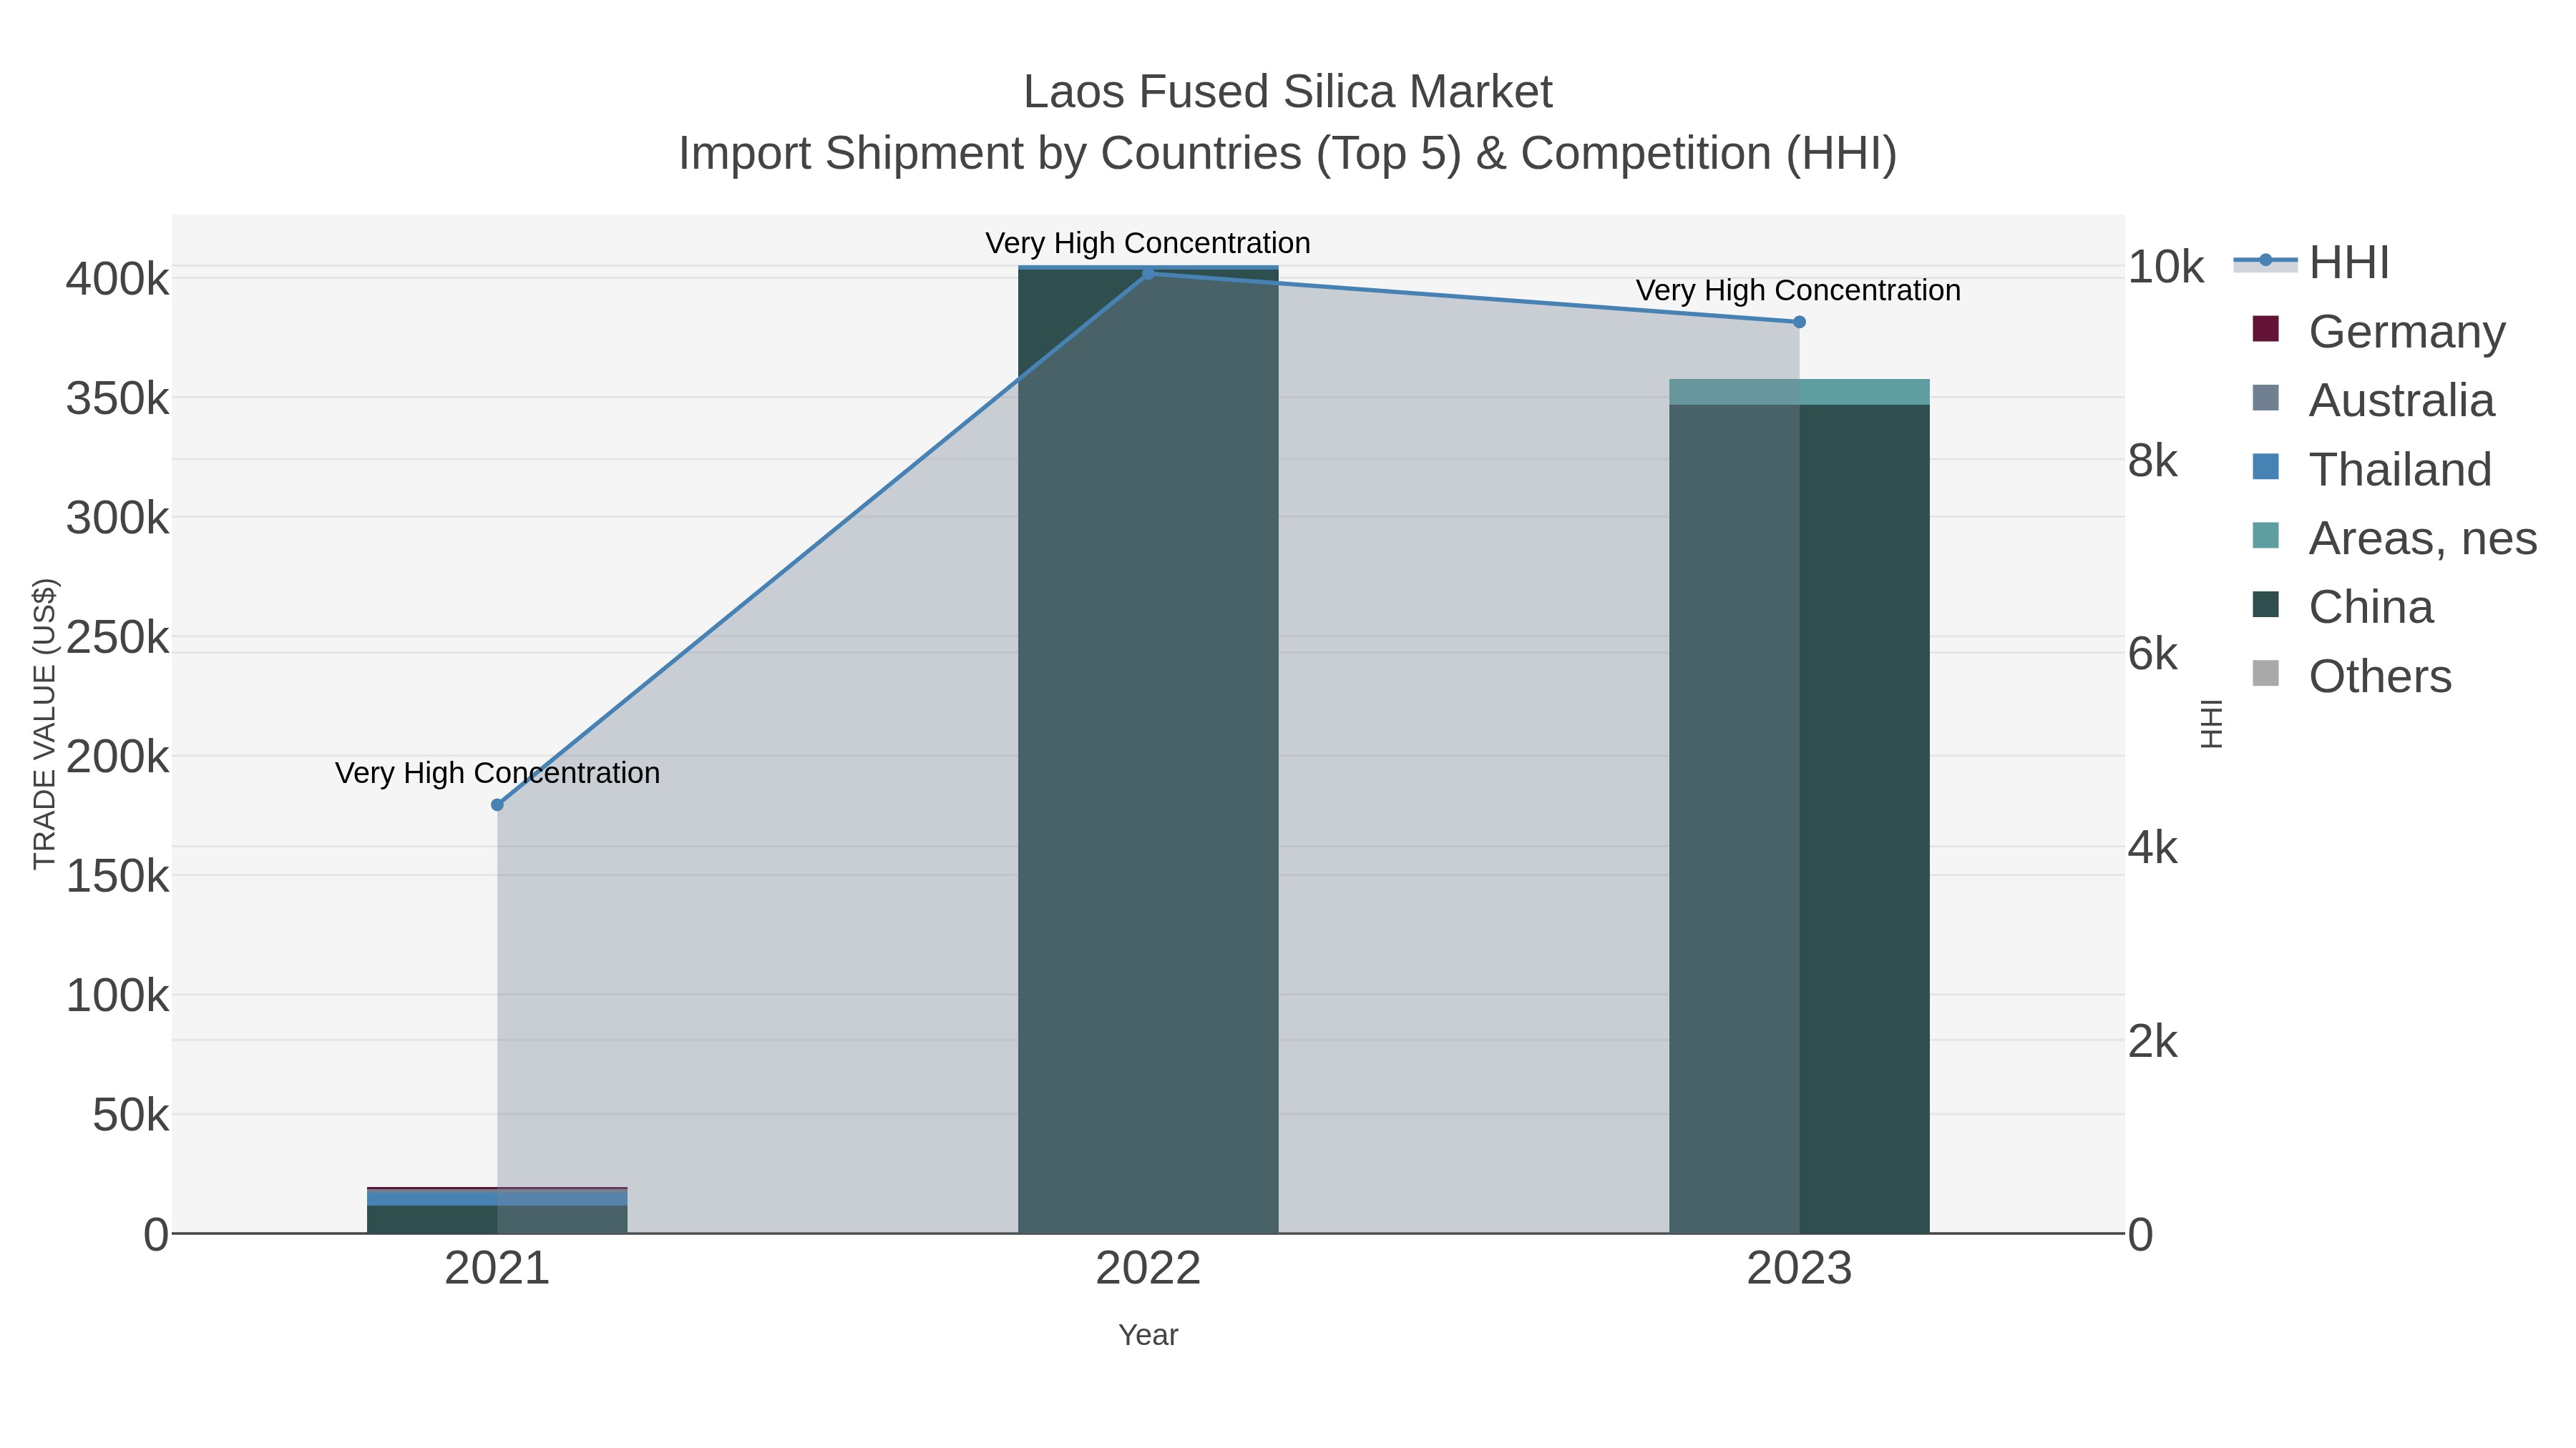Image resolution: width=2576 pixels, height=1448 pixels.
Task: Click the 10k right axis tick label
Action: pyautogui.click(x=2165, y=267)
